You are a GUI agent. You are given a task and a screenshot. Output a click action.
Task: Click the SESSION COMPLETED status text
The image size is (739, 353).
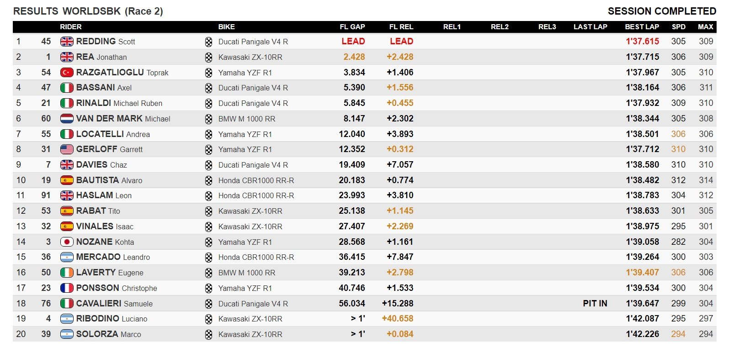coord(662,11)
